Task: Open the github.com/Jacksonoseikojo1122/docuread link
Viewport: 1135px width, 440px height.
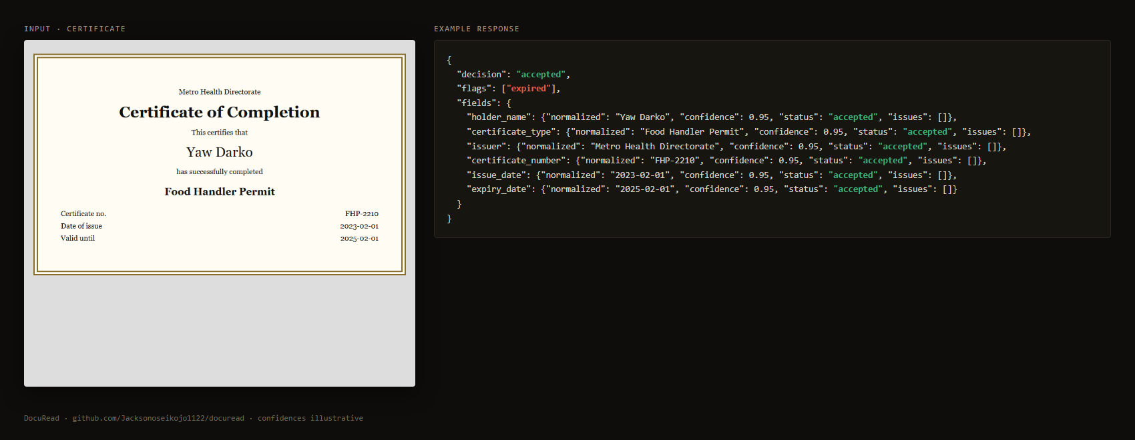Action: click(x=158, y=418)
